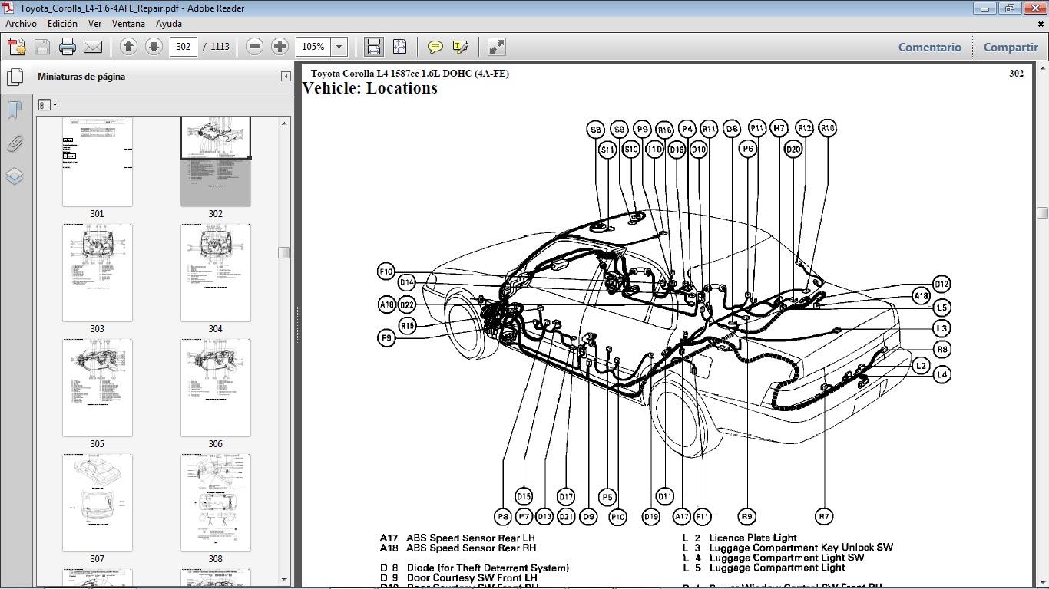Click the thumbnail panel scroll-up arrow
The image size is (1049, 589).
point(284,123)
